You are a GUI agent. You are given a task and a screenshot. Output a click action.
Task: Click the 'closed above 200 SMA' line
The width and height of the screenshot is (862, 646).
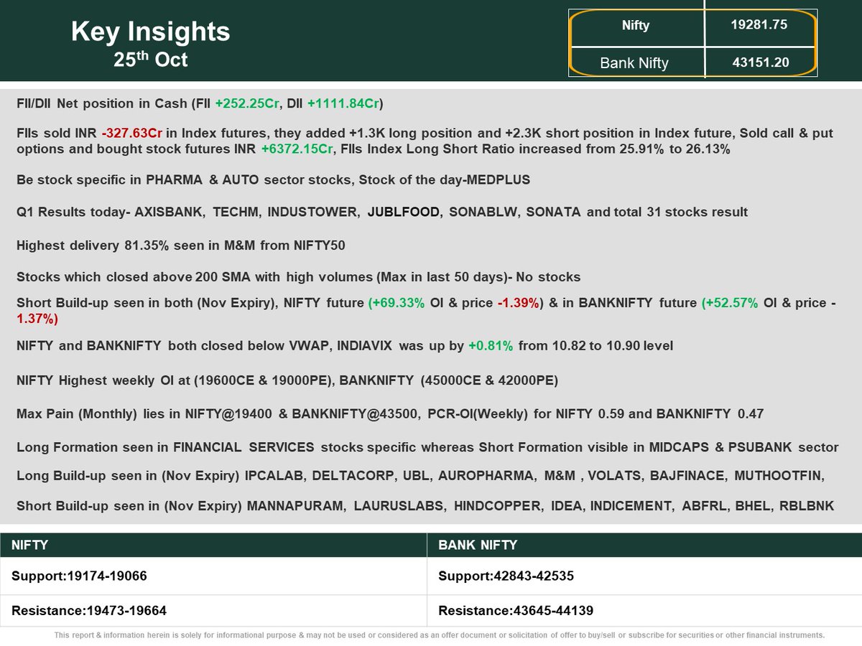pyautogui.click(x=299, y=276)
